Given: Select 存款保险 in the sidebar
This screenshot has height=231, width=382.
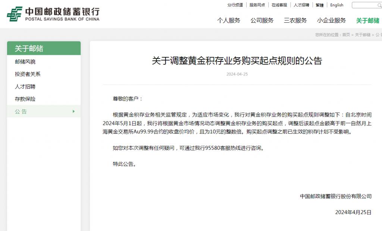Looking at the screenshot, I should (x=25, y=99).
